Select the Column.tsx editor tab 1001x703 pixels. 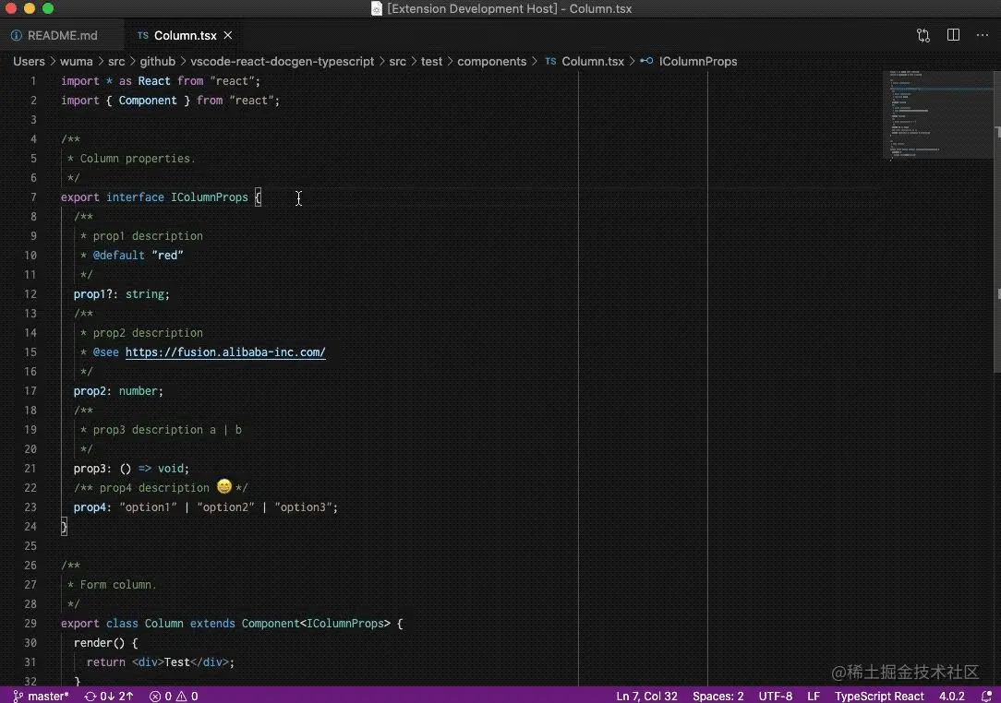tap(185, 36)
